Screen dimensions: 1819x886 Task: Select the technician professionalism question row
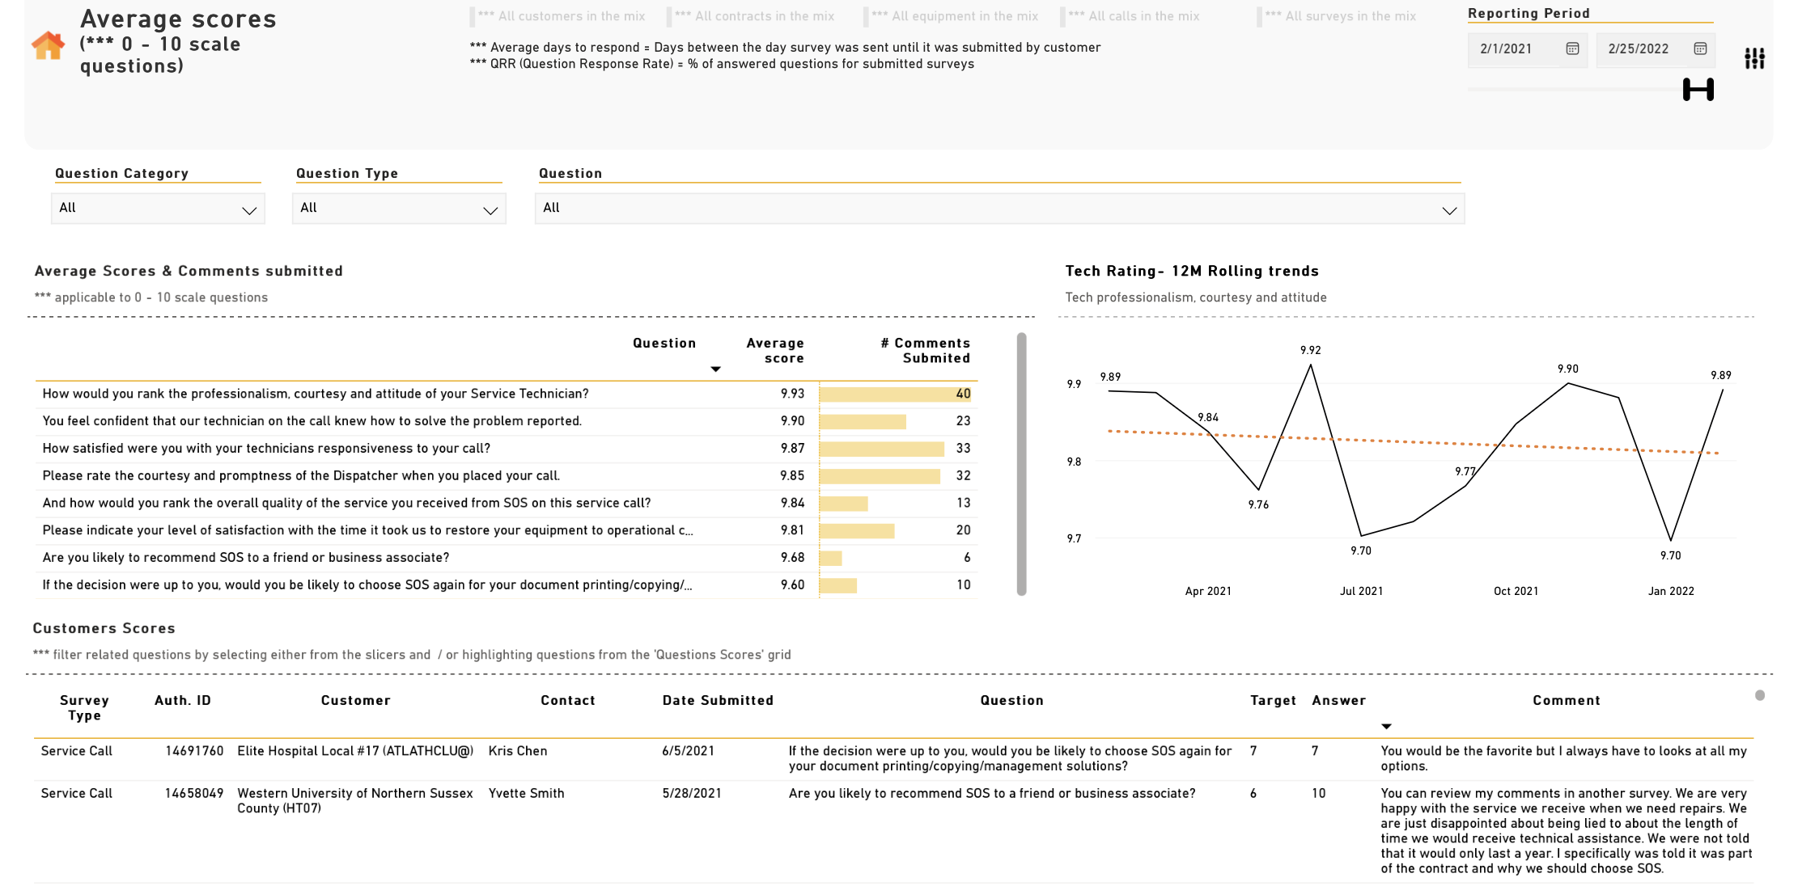point(506,394)
